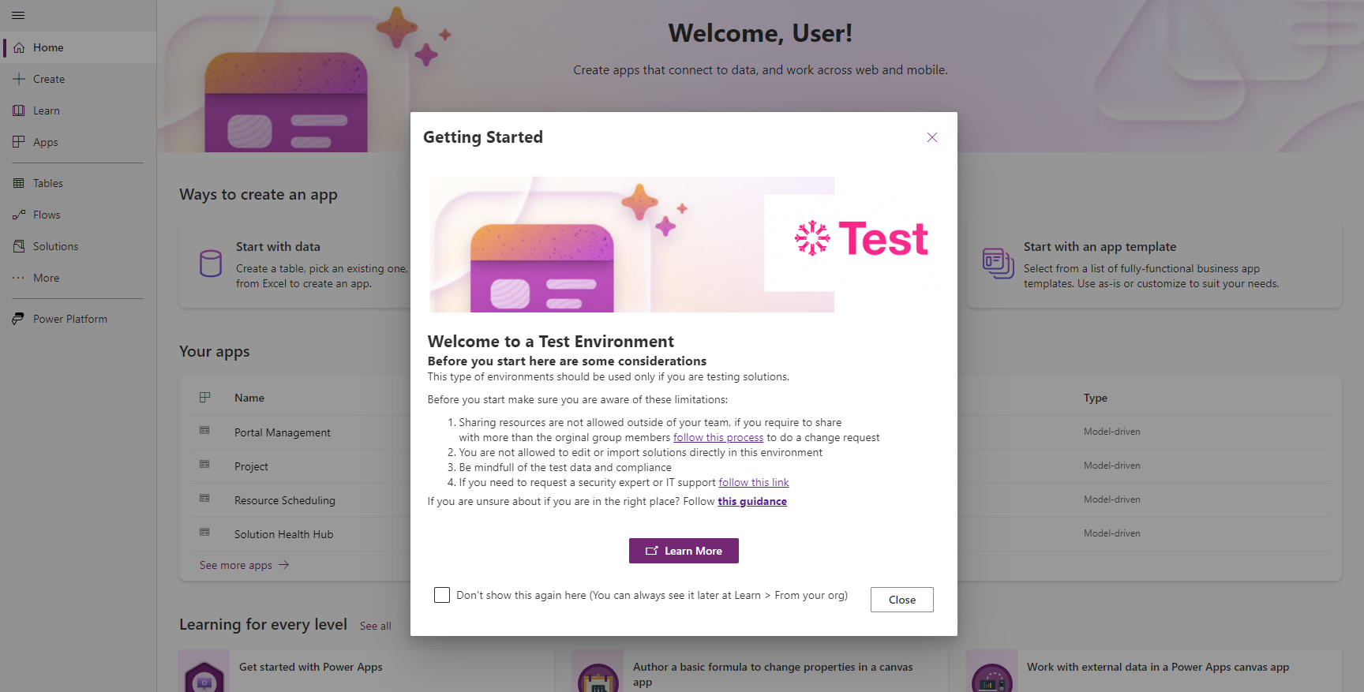Screen dimensions: 1364x692
Task: Click the Power Platform icon in sidebar
Action: pos(19,319)
